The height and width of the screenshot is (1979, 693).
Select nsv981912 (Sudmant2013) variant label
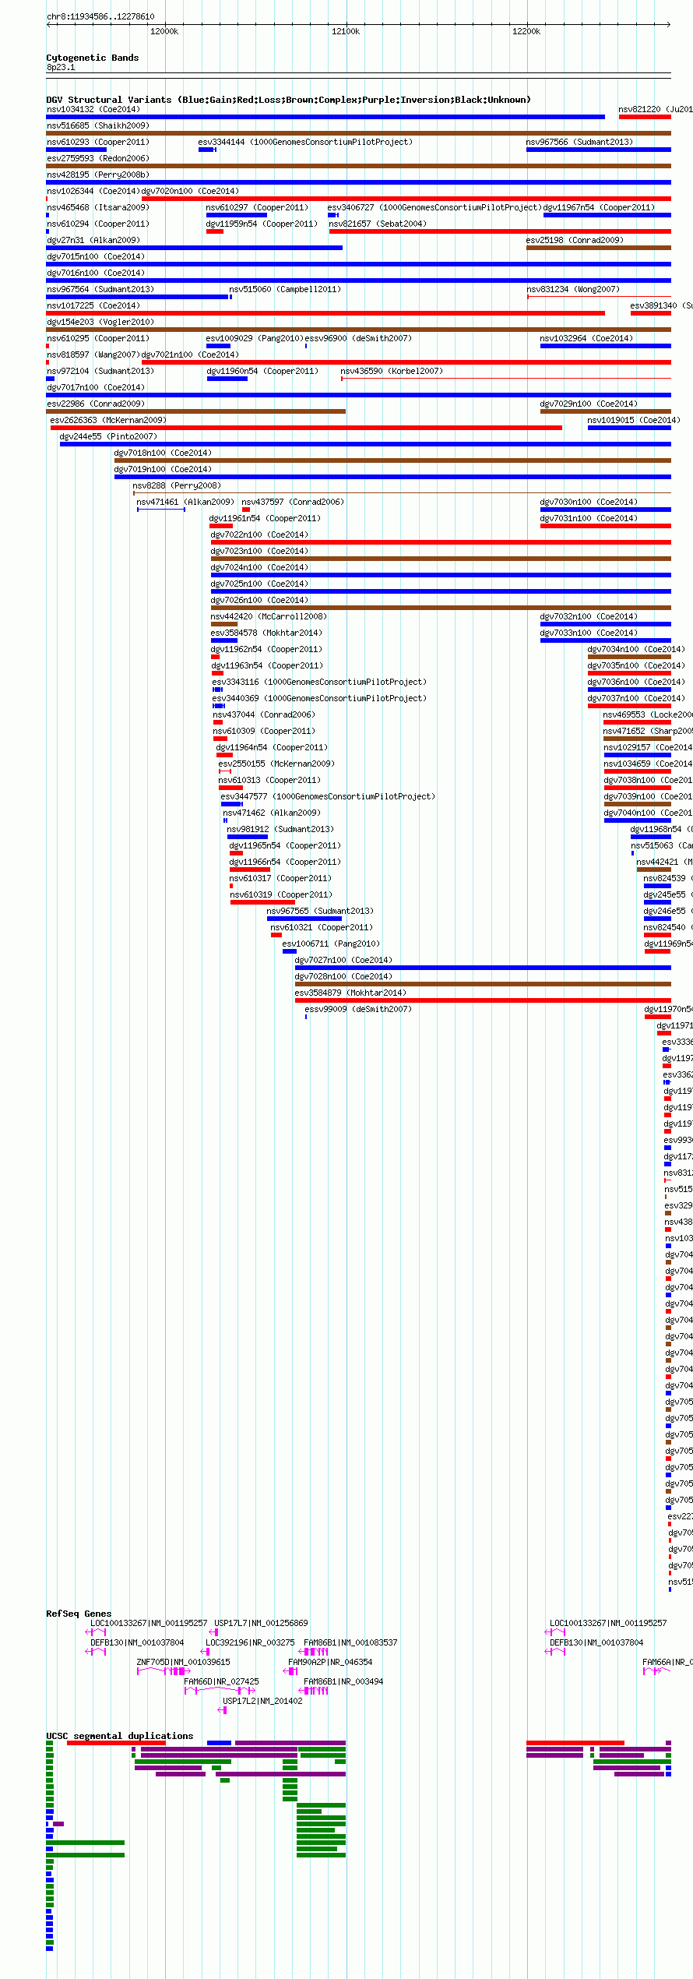tap(280, 829)
